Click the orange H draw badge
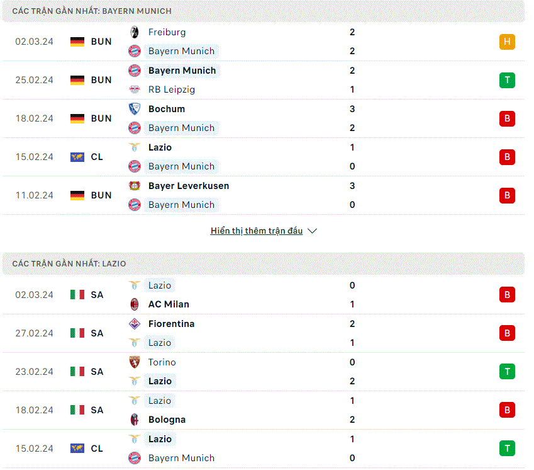Viewport: 534px width, 470px height. 507,42
